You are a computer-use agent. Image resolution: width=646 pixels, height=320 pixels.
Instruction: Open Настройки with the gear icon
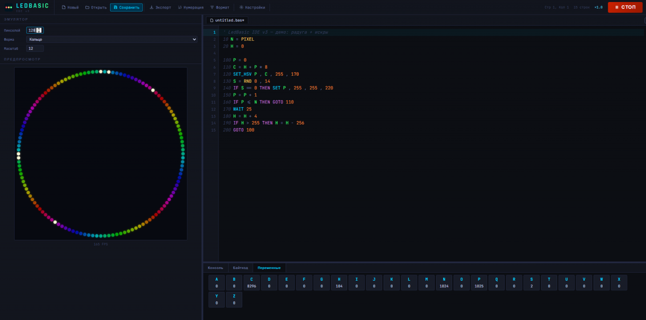coord(242,8)
